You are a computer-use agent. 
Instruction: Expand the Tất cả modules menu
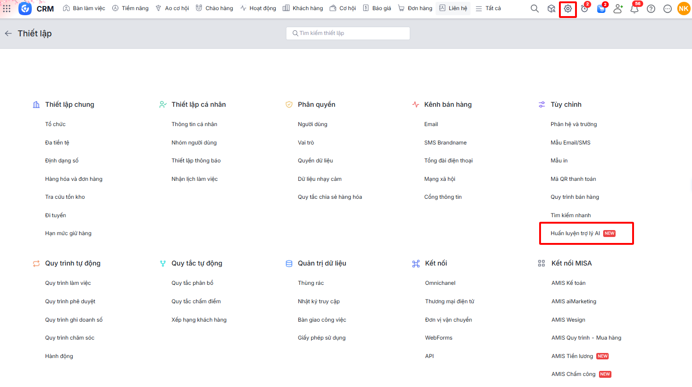488,8
